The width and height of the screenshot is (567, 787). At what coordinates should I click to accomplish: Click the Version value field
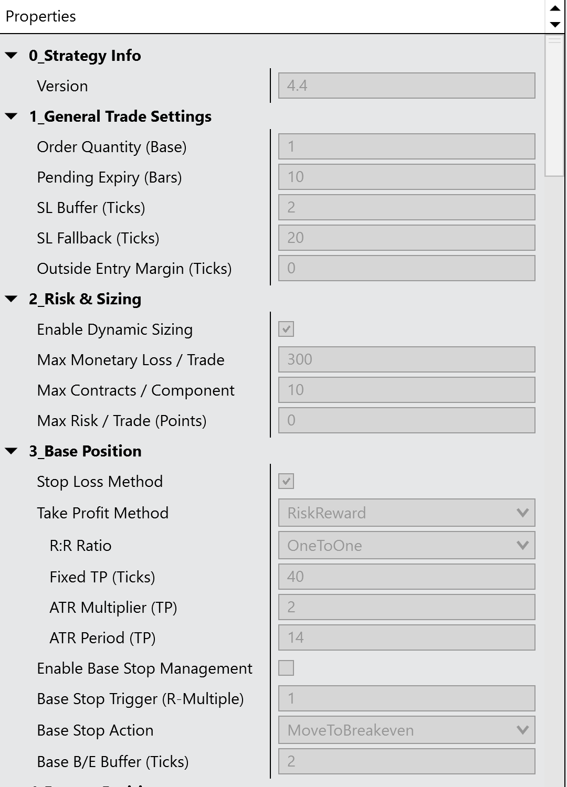[406, 86]
